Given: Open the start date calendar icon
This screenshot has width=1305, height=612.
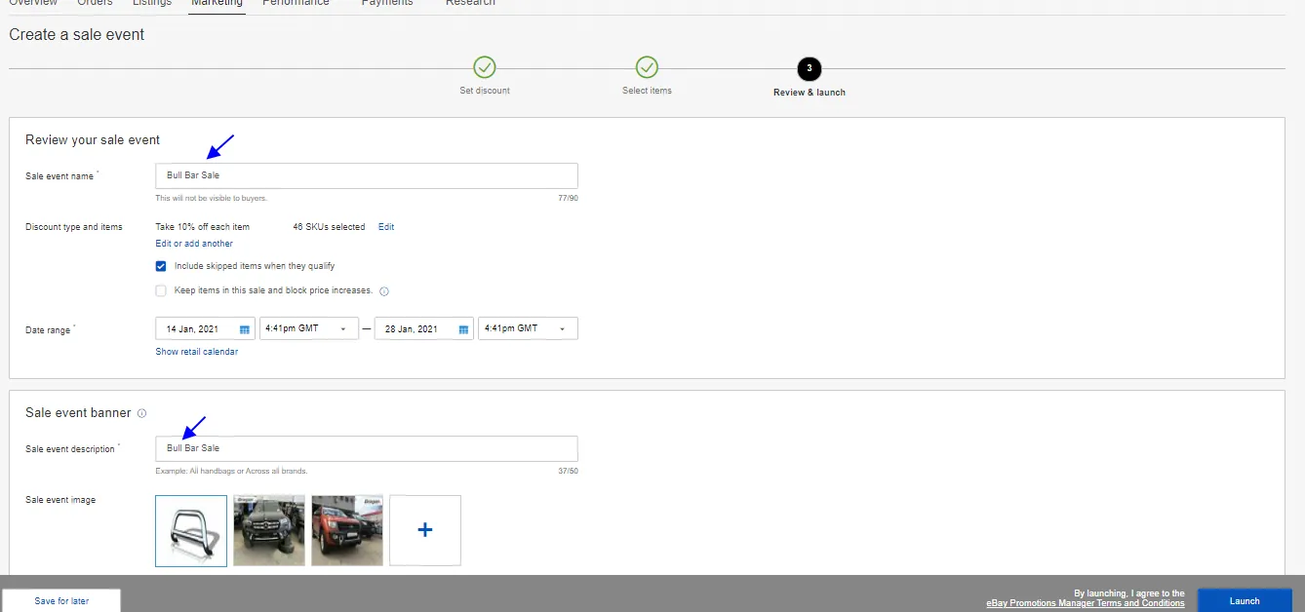Looking at the screenshot, I should point(245,329).
